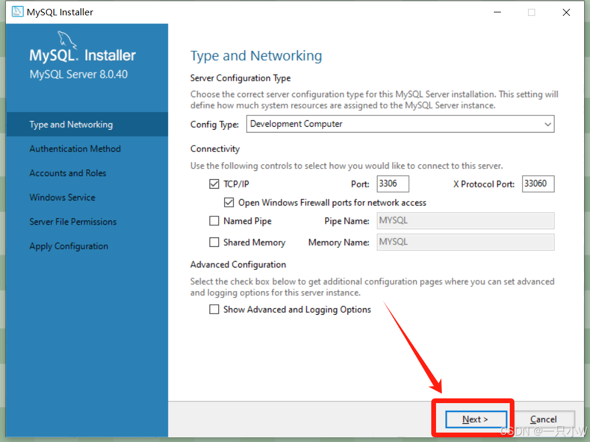Enable the Shared Memory checkbox
Screen dimensions: 590x442
[214, 242]
